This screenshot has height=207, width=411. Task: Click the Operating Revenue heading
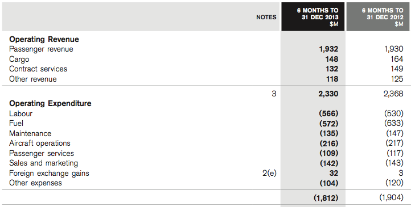click(44, 40)
